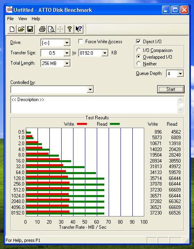The image size is (194, 249).
Task: Click inside the Description text box
Action: 94,105
